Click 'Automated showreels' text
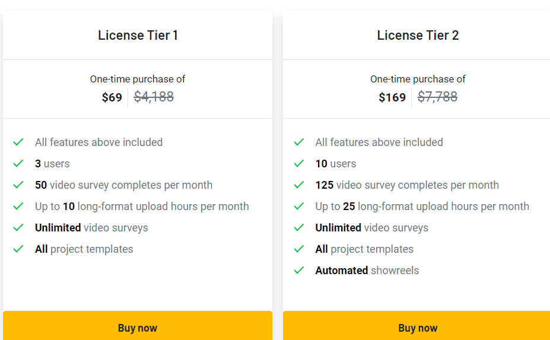The width and height of the screenshot is (550, 340). 367,271
